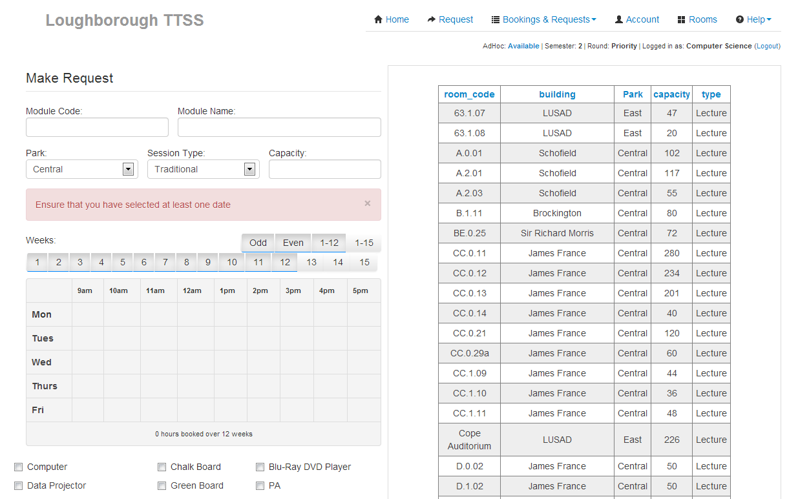
Task: Click room code BE.0.25 cell
Action: (470, 233)
